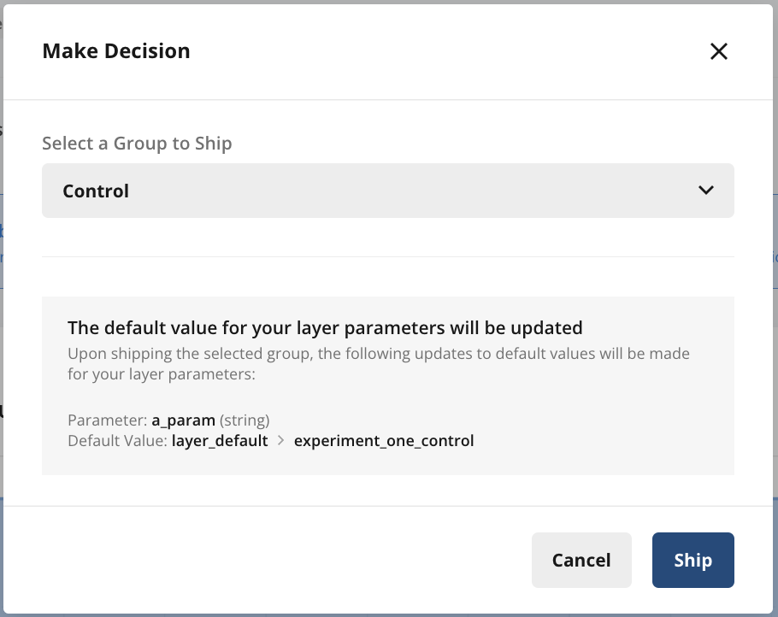This screenshot has height=617, width=778.
Task: Click the Make Decision dialog title
Action: click(x=115, y=50)
